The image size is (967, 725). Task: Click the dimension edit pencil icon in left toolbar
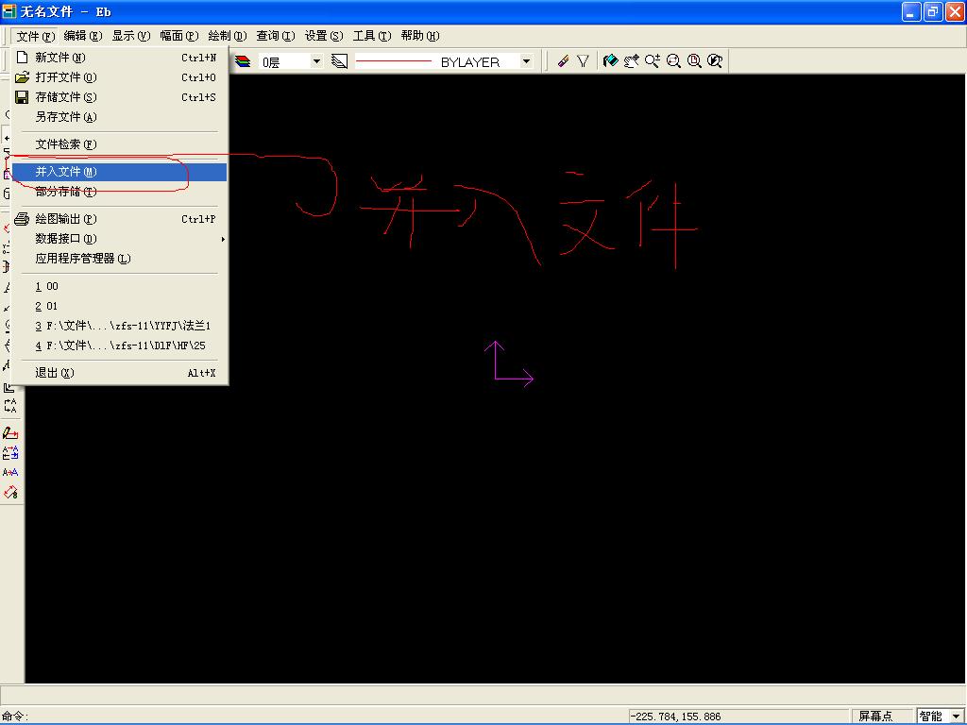point(10,432)
